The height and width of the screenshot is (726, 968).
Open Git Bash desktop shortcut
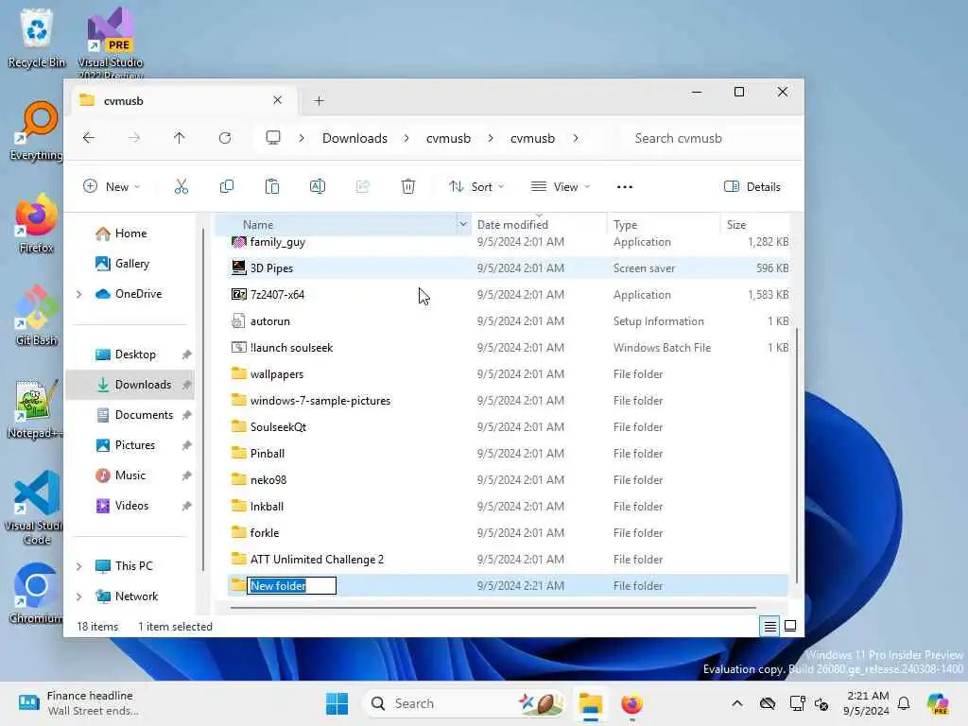point(37,316)
